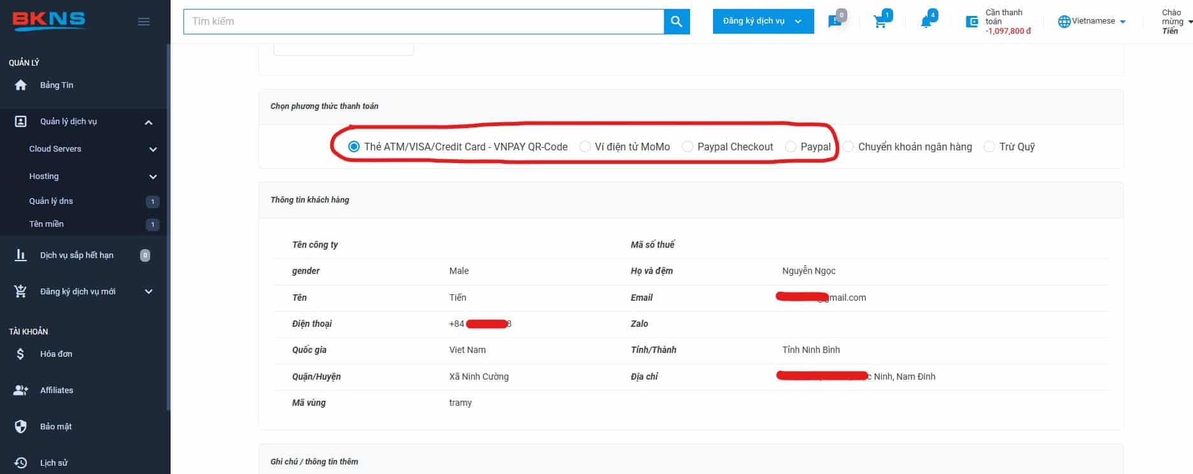
Task: Go to Affiliates in the sidebar
Action: [x=57, y=391]
